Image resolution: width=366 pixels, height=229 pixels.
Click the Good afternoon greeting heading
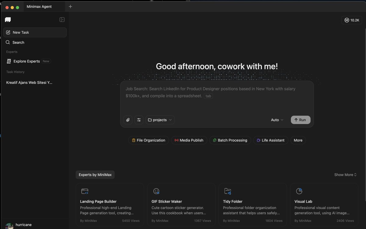pyautogui.click(x=217, y=66)
